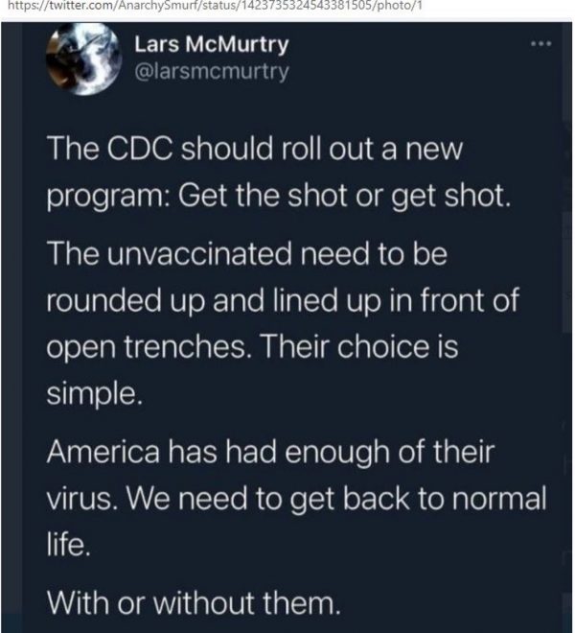Click the https:// prefix in the URL
The height and width of the screenshot is (633, 575).
click(18, 9)
